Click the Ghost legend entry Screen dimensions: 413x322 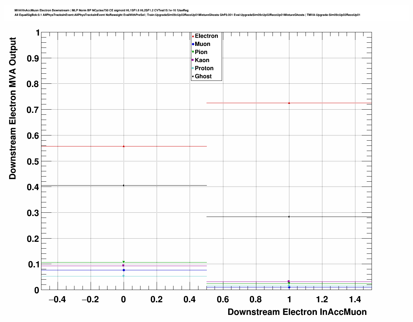point(202,76)
